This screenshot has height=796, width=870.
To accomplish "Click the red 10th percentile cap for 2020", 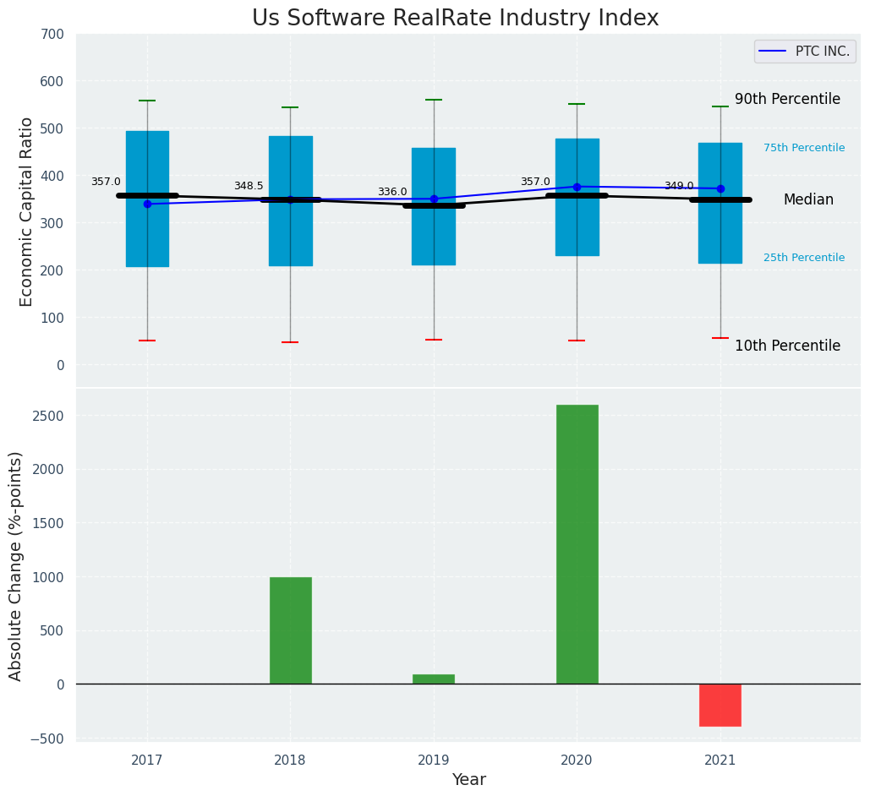I will 577,341.
